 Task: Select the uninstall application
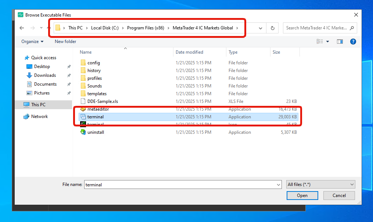(96, 132)
